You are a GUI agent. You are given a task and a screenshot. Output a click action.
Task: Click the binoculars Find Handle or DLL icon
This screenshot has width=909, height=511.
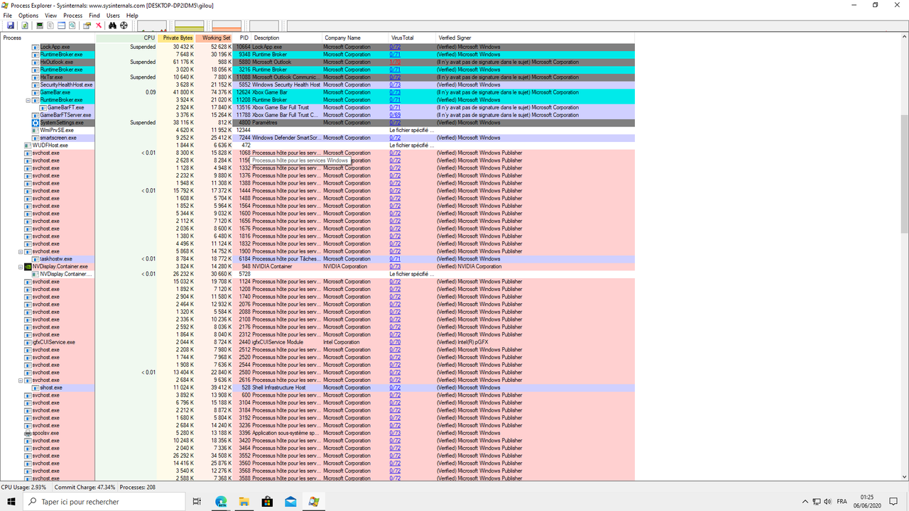113,26
